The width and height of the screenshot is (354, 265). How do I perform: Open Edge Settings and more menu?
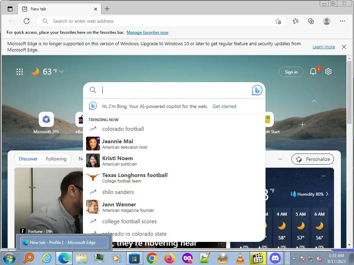click(343, 21)
